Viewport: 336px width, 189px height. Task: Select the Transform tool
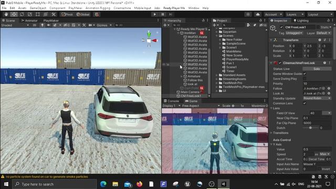tap(46, 14)
